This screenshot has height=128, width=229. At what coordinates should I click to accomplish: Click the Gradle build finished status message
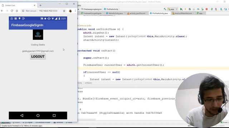coord(22,126)
